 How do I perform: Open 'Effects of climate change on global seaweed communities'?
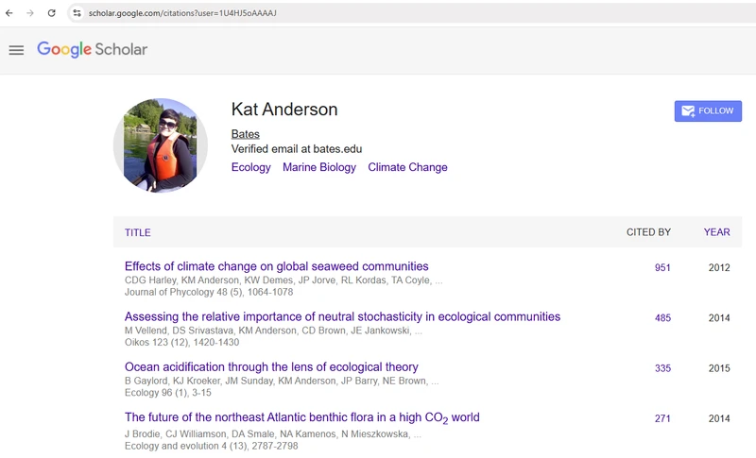pyautogui.click(x=277, y=266)
